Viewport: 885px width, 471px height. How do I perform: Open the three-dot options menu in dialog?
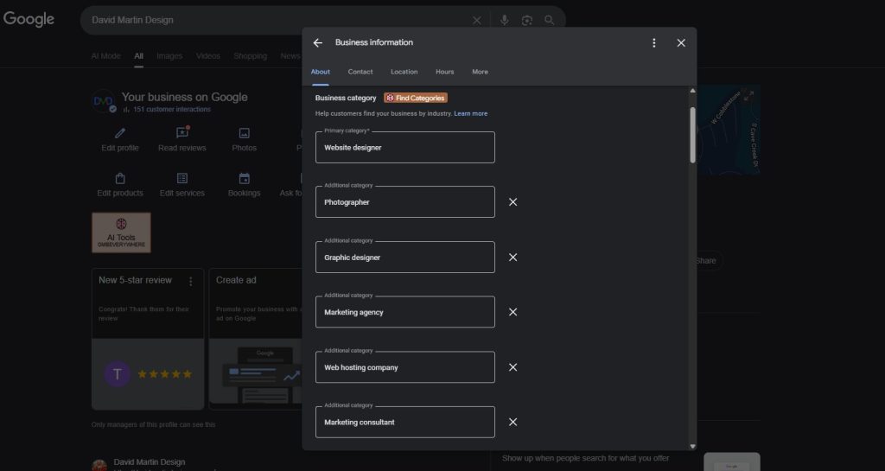(653, 43)
